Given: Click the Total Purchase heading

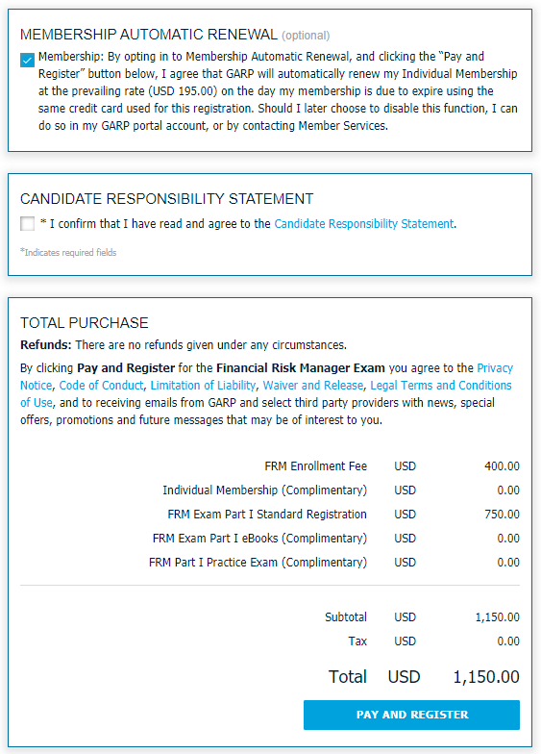Looking at the screenshot, I should click(x=85, y=323).
